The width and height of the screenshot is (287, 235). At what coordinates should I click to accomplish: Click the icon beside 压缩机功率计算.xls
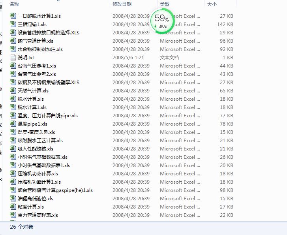[13, 173]
